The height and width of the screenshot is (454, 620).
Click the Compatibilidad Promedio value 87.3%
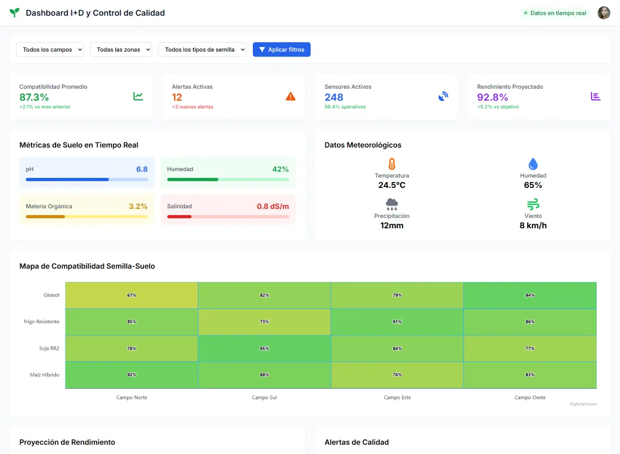pos(34,97)
